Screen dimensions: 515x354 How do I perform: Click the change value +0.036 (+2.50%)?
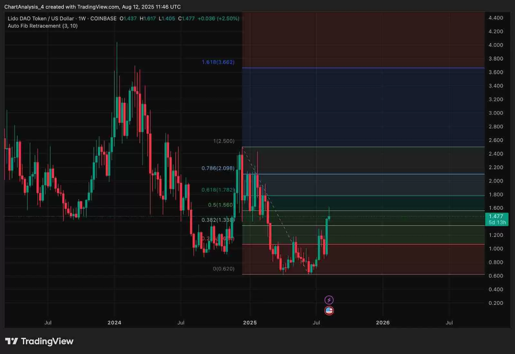pos(219,19)
